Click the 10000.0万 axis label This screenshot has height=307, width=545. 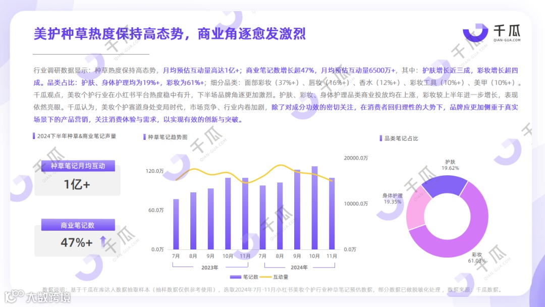(x=356, y=203)
